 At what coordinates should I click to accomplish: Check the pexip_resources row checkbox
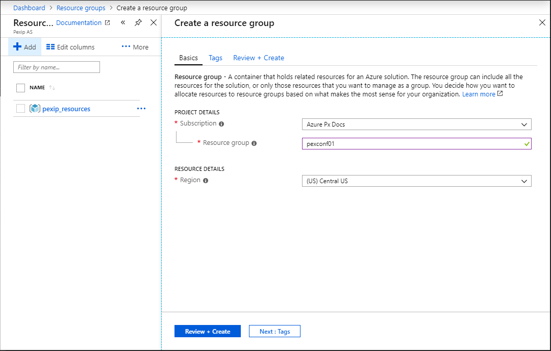[x=20, y=109]
